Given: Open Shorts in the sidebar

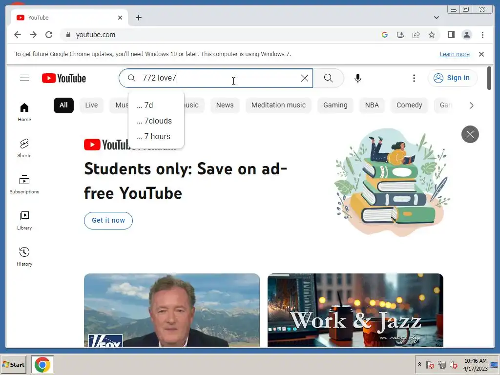Looking at the screenshot, I should tap(24, 148).
